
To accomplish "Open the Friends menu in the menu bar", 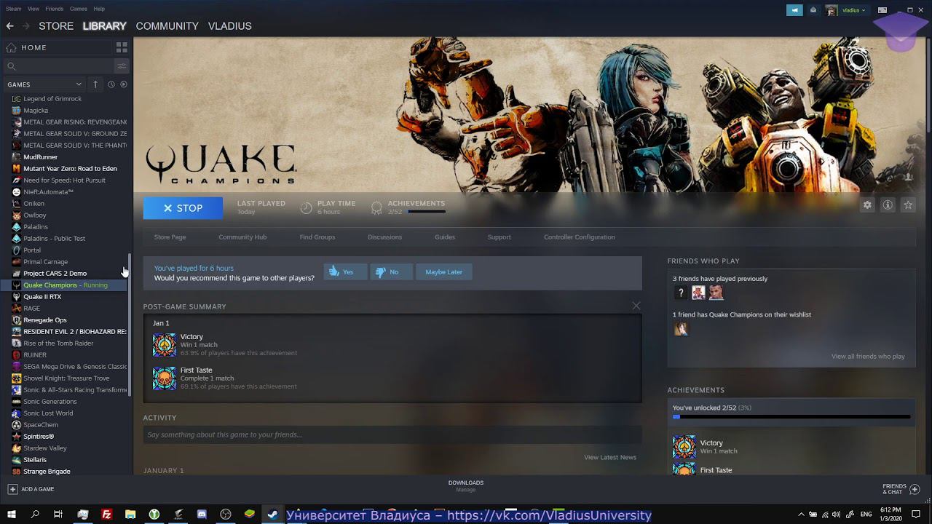I will point(55,9).
